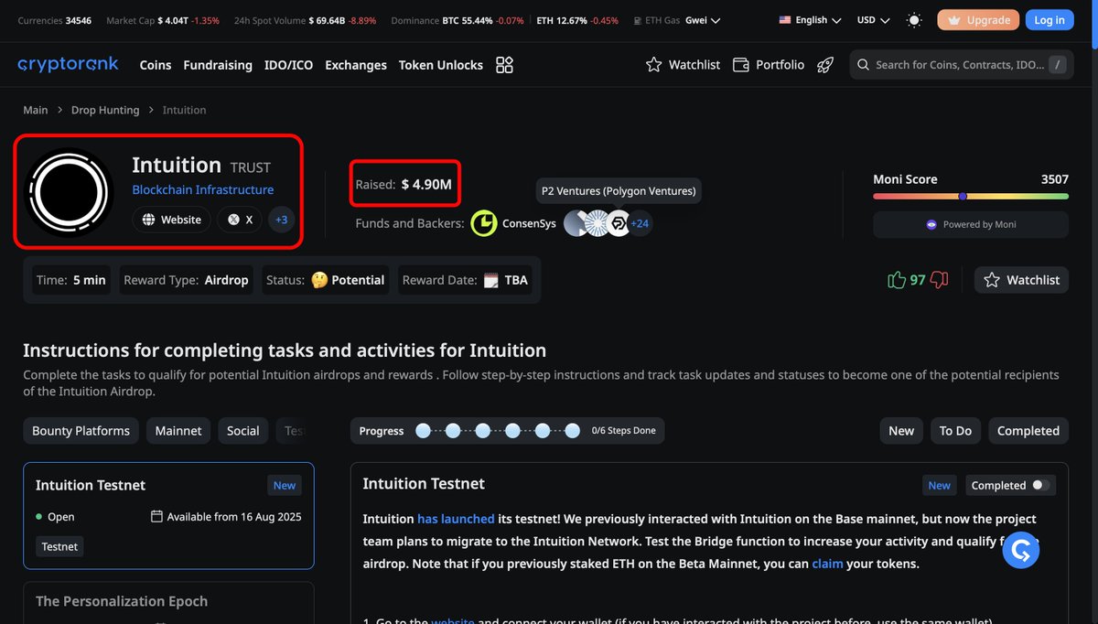Select the Social filter tab
This screenshot has width=1098, height=624.
coord(243,431)
